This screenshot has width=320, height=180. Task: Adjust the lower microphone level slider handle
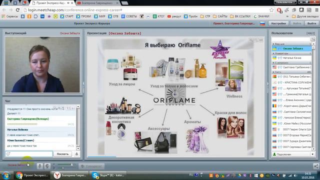click(63, 168)
